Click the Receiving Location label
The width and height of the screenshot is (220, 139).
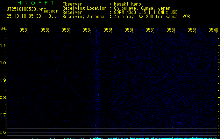(x=85, y=8)
